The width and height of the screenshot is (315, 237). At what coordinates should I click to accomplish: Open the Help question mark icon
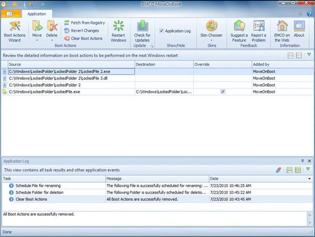(310, 14)
